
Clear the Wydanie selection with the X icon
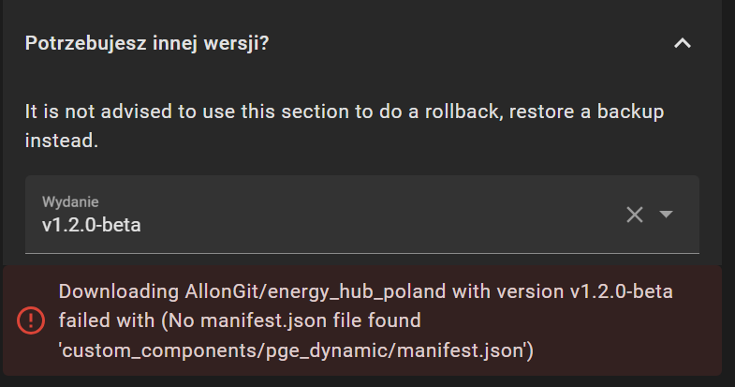[x=635, y=215]
